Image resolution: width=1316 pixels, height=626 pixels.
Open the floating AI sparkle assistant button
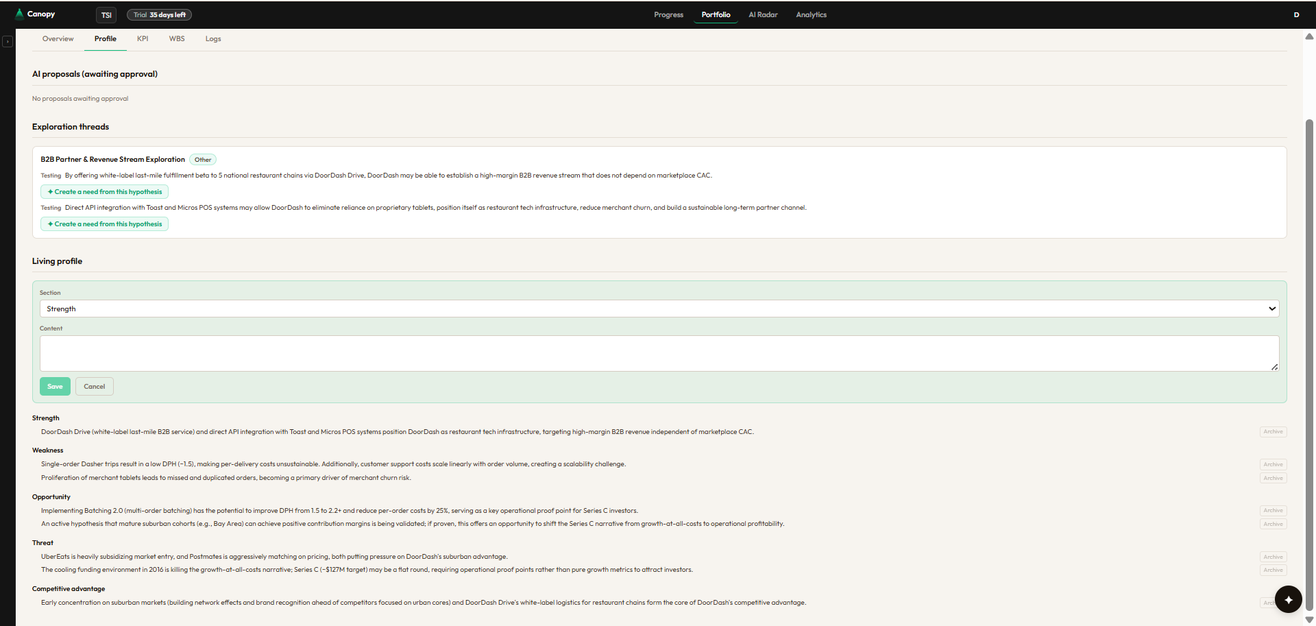[1289, 599]
